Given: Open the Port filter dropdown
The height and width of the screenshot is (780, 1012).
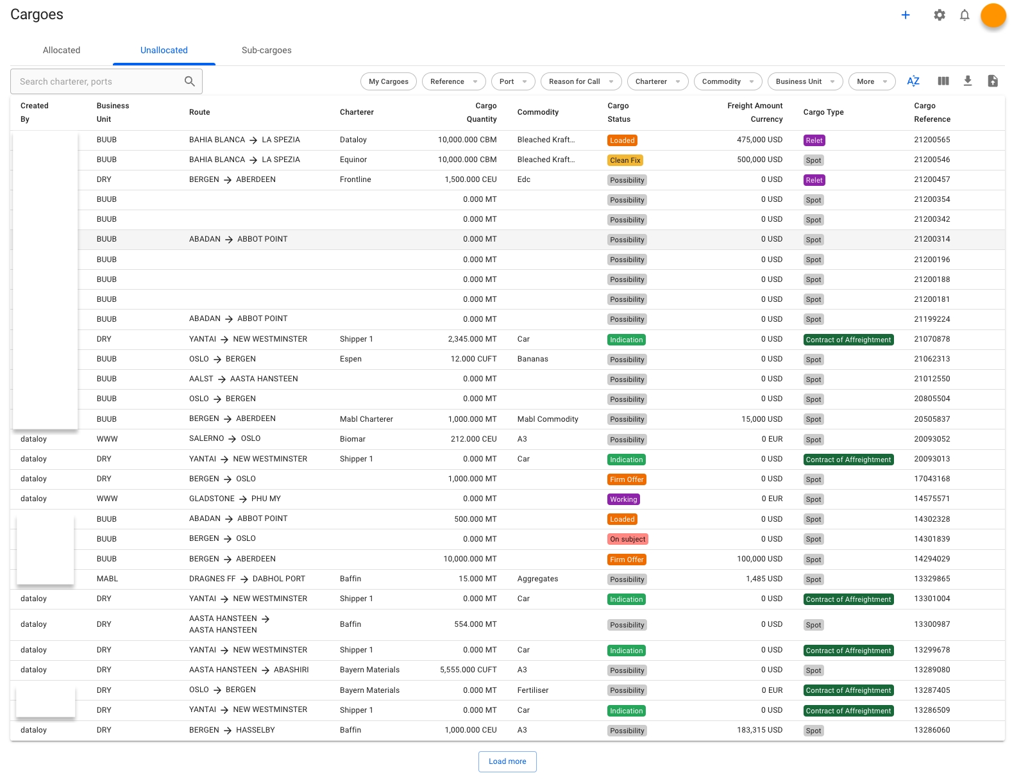Looking at the screenshot, I should click(x=513, y=81).
